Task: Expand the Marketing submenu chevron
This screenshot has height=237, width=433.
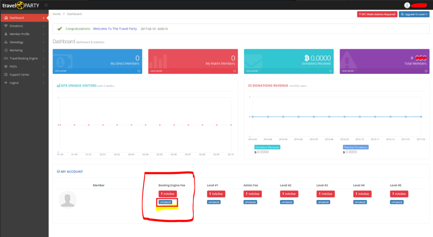Action: coord(44,51)
